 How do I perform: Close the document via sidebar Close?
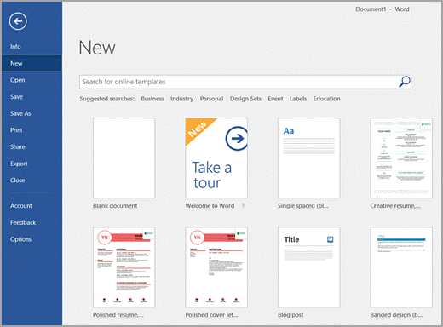(17, 181)
